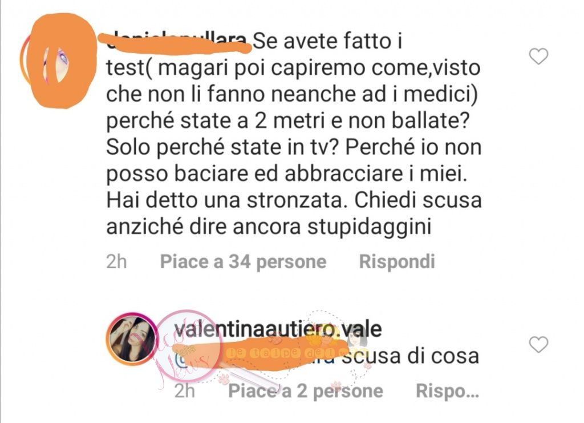
Task: Click truncated 'Rispo...' under the reply
Action: 447,391
